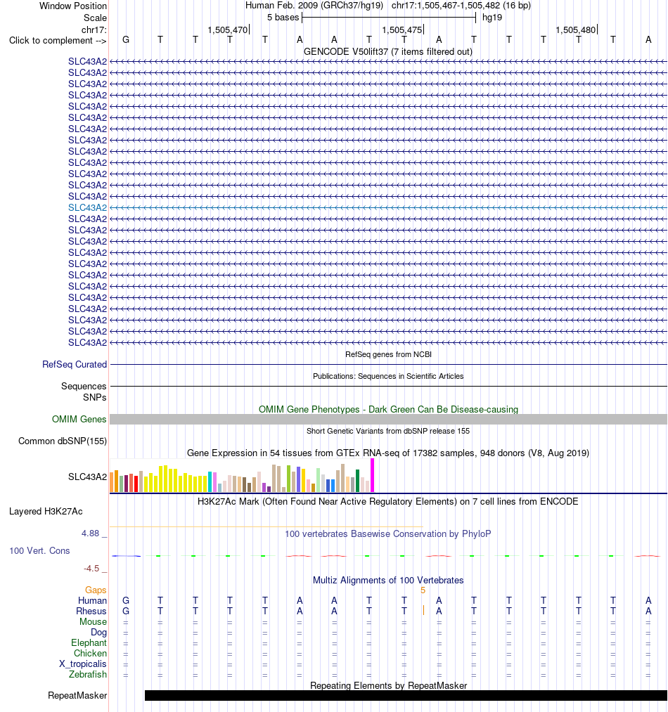The image size is (668, 712).
Task: Open the GTEx Gene Expression track title
Action: [x=387, y=453]
